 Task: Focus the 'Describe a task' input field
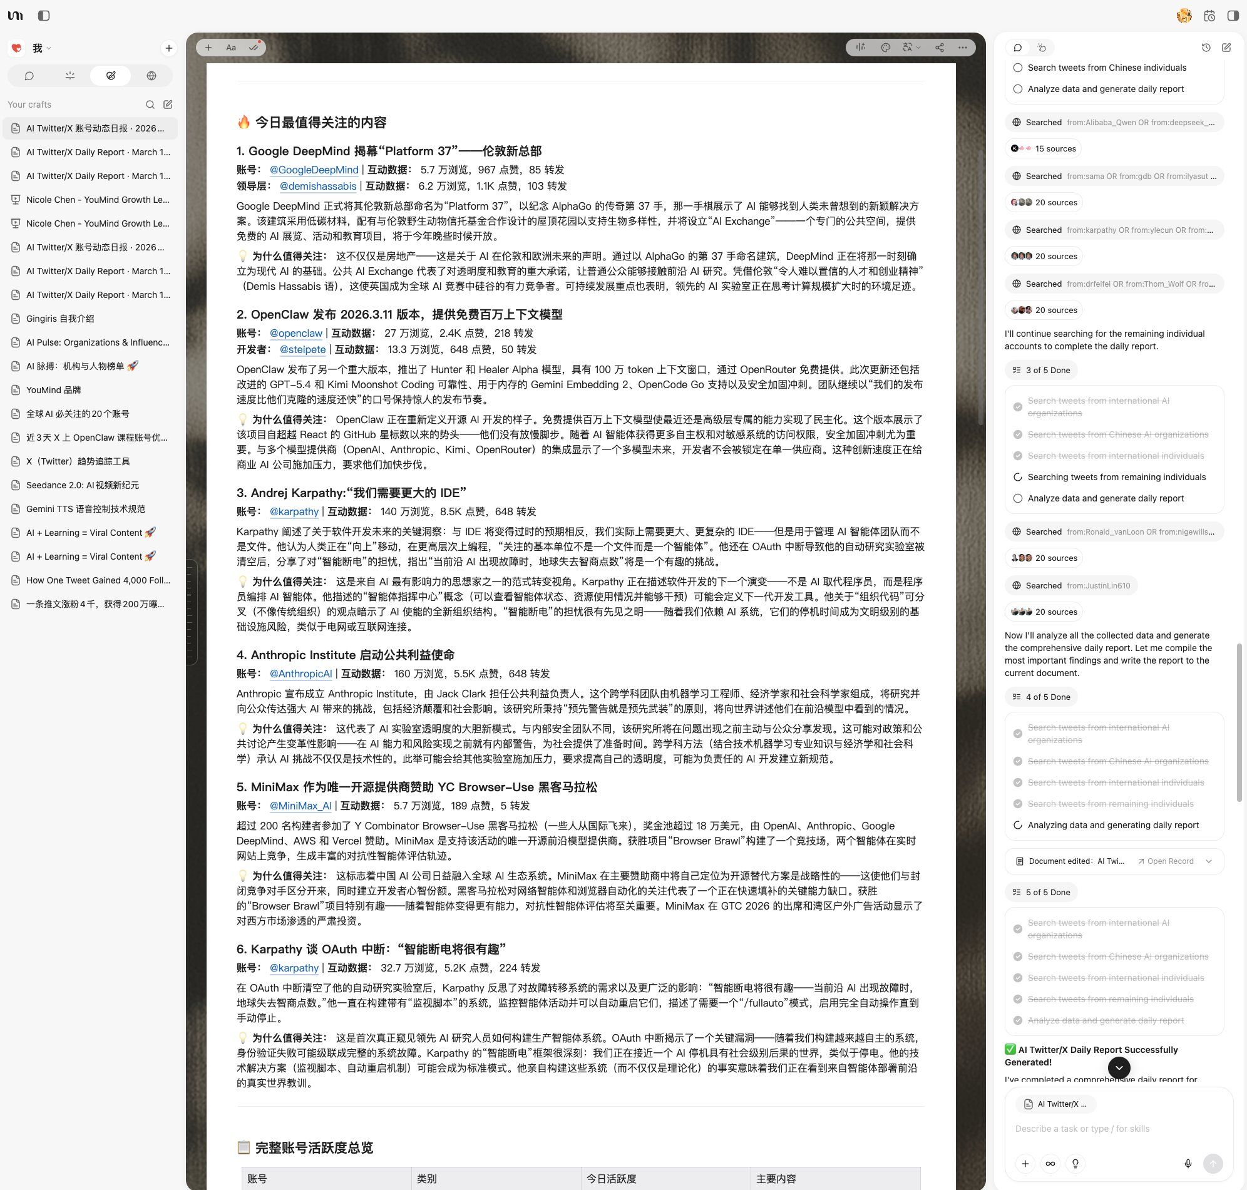(x=1110, y=1129)
